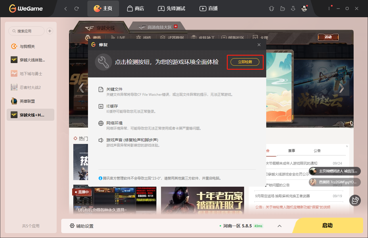Screen dimensions: 368x238
Task: Click 游戏声音 (修复枪声和脚步声) text
Action: click(132, 140)
